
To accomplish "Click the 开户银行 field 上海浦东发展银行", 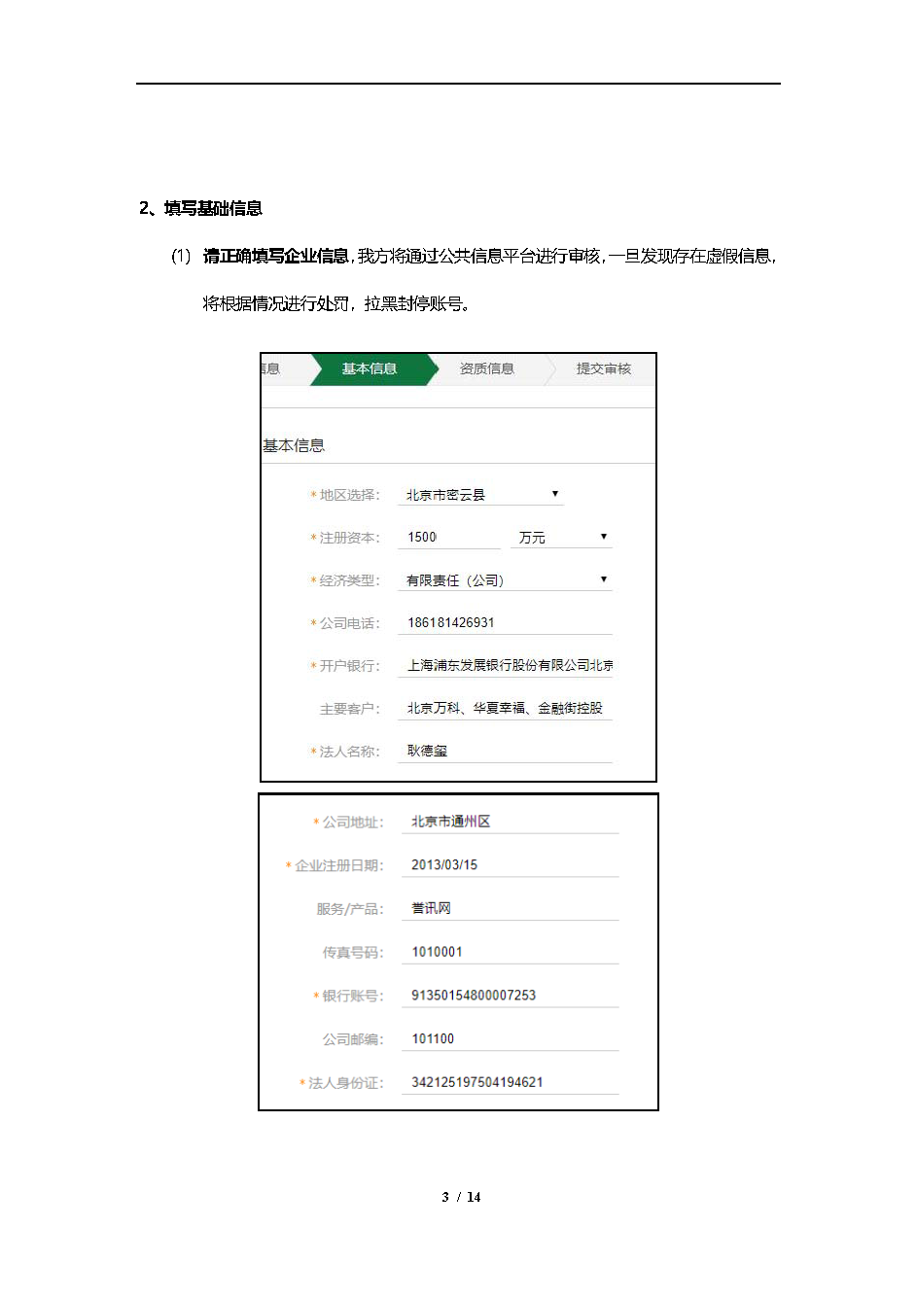I will (x=505, y=666).
